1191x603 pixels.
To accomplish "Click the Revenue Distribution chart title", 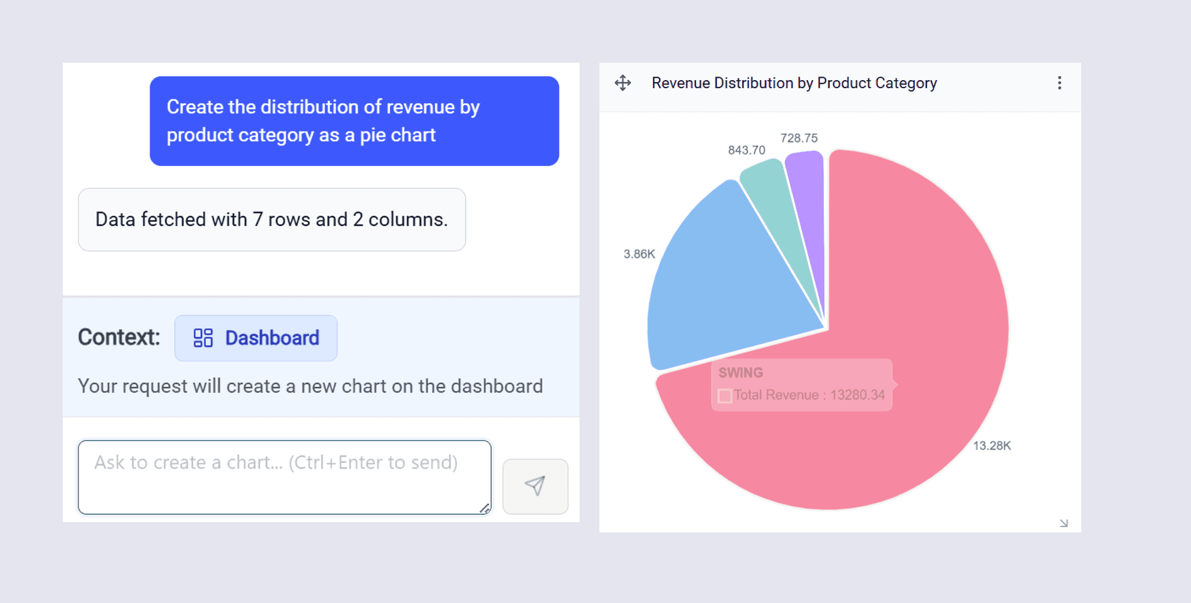I will pyautogui.click(x=794, y=83).
